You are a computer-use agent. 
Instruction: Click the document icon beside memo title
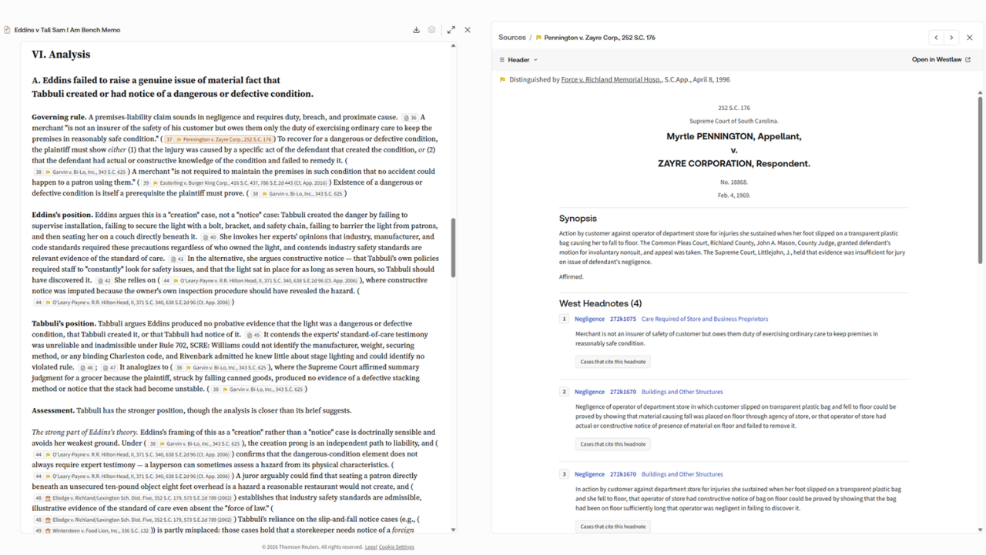[x=7, y=30]
